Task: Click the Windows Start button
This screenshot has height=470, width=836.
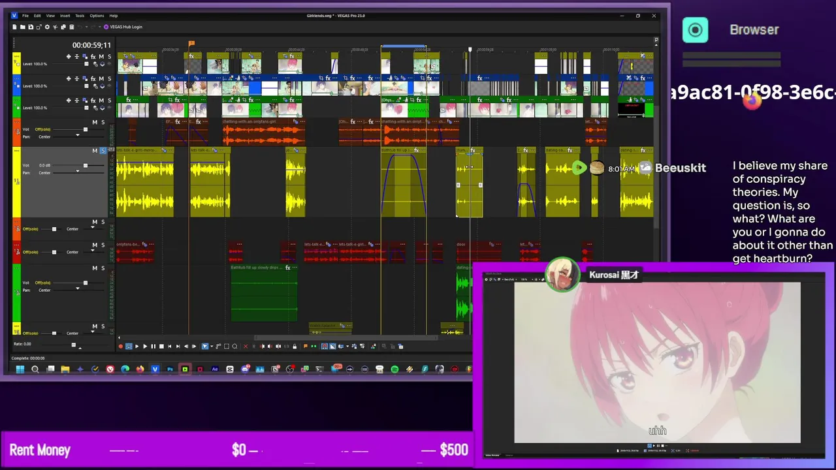Action: click(x=20, y=369)
